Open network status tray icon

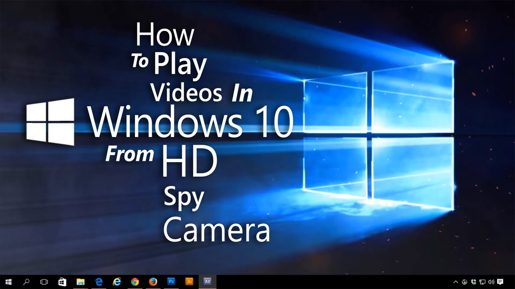pos(482,282)
